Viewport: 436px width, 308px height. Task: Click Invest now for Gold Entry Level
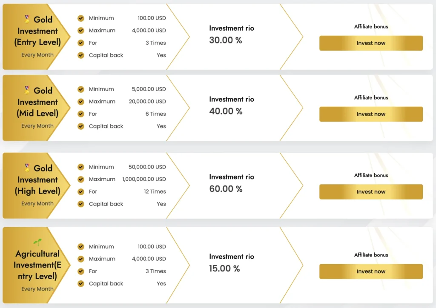(x=371, y=43)
